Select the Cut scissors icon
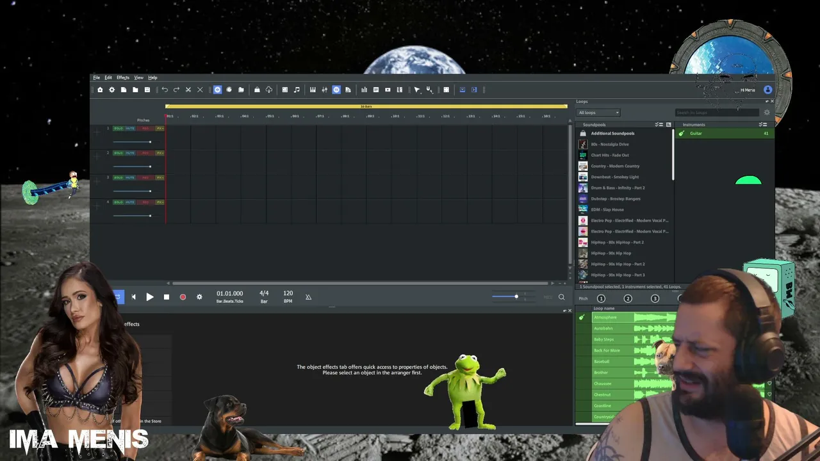The image size is (820, 461). tap(188, 90)
